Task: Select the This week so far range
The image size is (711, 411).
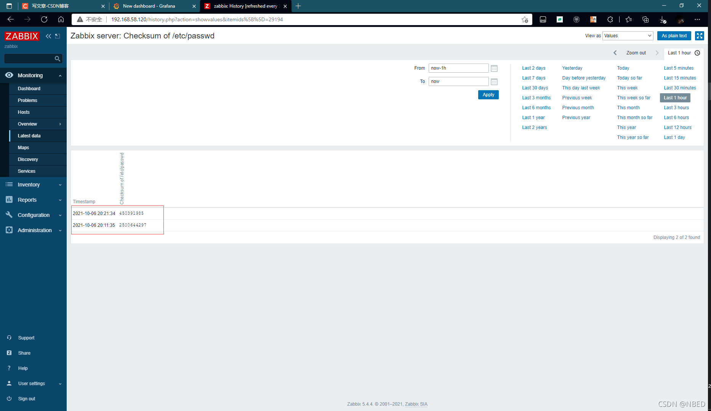Action: [634, 98]
